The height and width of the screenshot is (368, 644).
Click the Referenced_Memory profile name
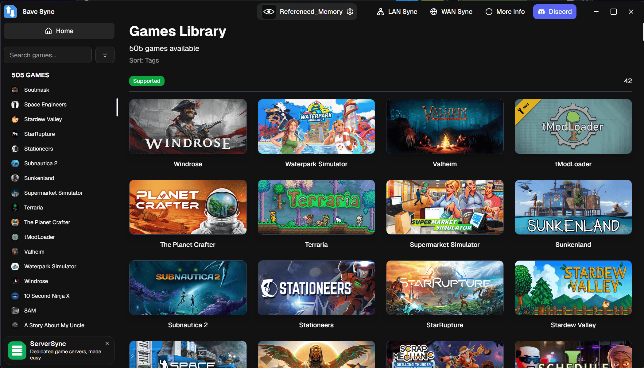tap(311, 12)
